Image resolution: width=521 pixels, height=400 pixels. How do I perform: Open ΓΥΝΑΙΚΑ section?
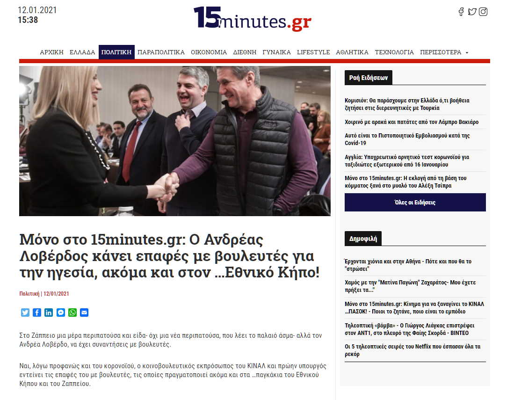point(276,52)
